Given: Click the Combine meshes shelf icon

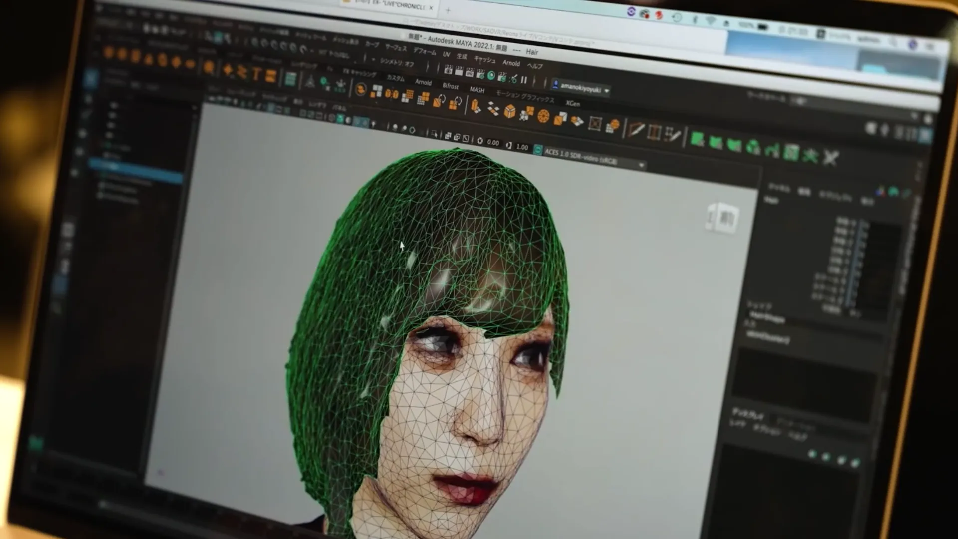Looking at the screenshot, I should point(377,92).
